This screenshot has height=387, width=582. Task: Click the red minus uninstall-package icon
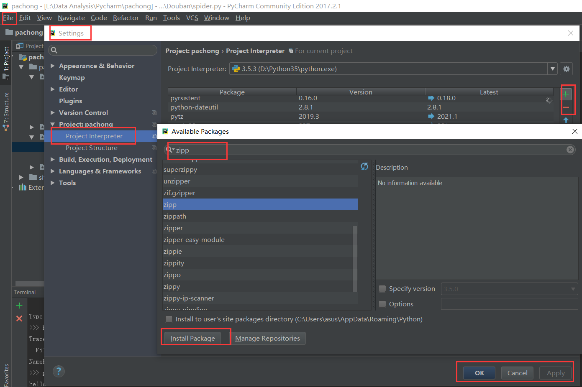tap(566, 108)
